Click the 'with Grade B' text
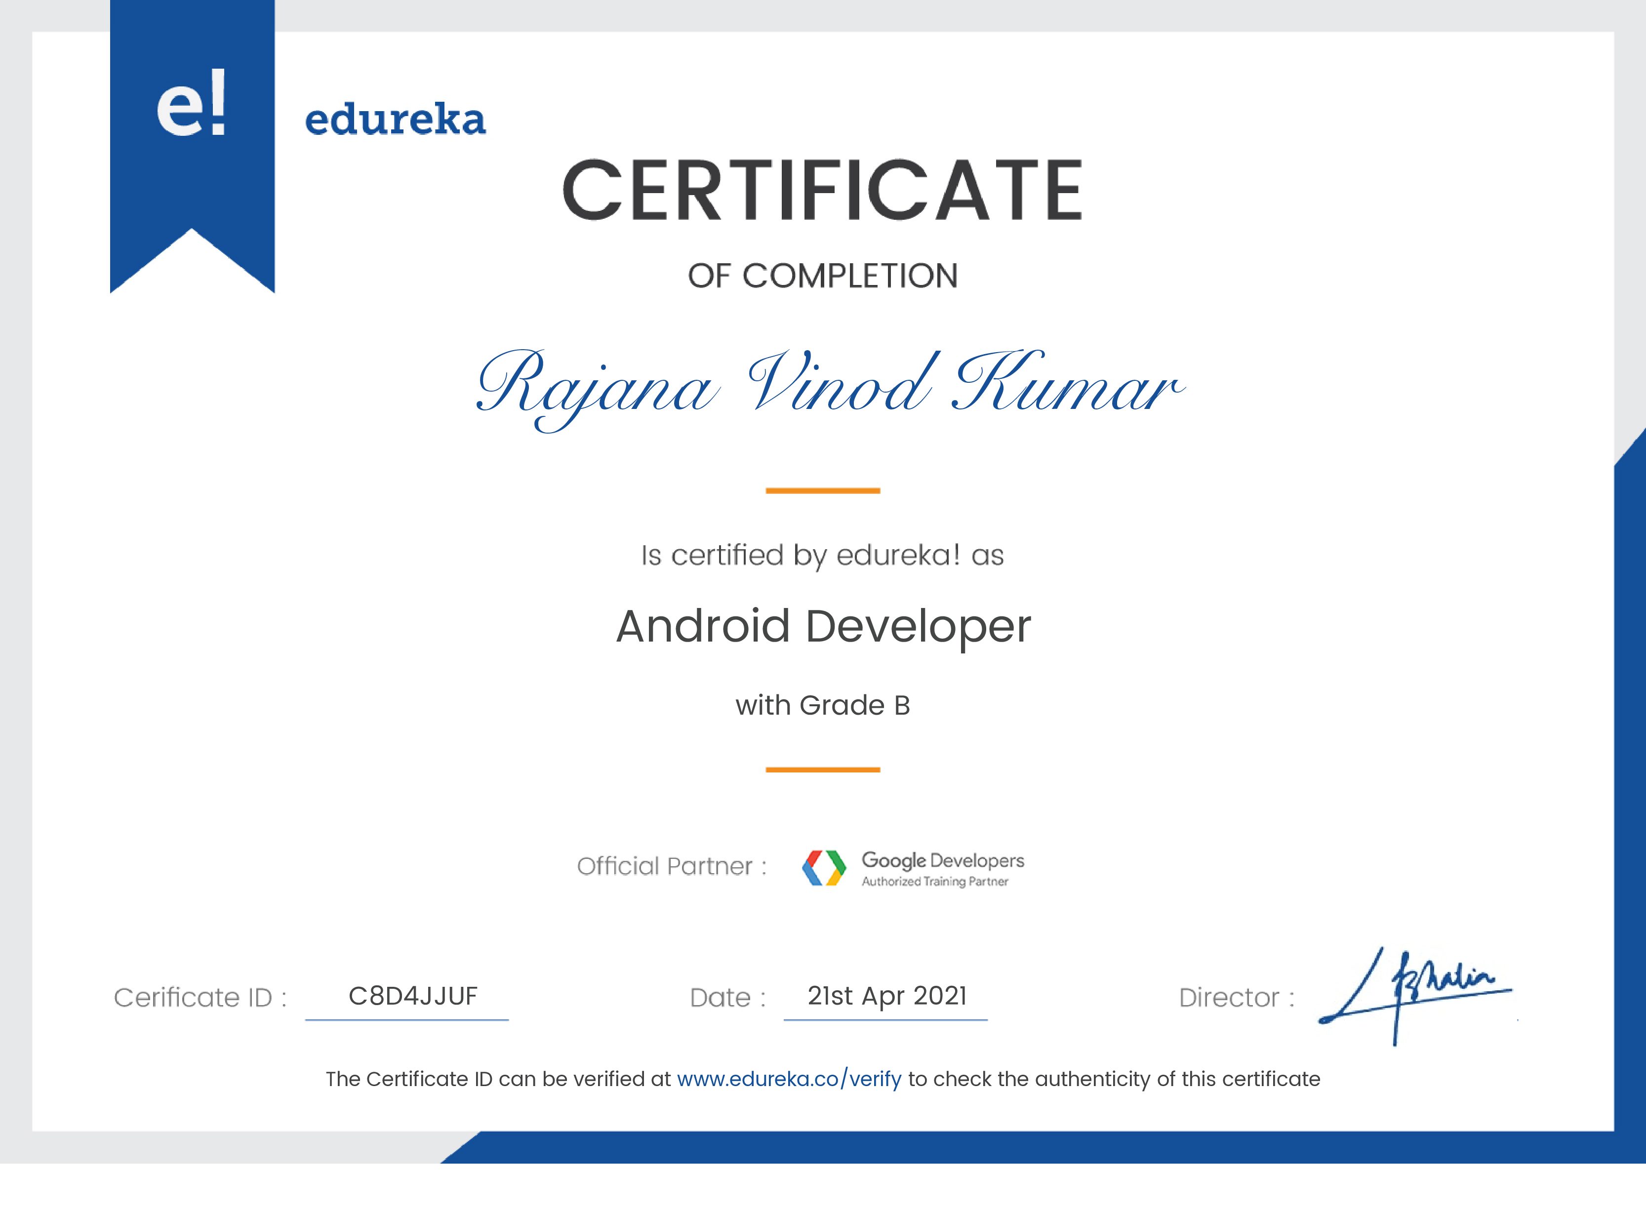Image resolution: width=1646 pixels, height=1214 pixels. coord(822,705)
